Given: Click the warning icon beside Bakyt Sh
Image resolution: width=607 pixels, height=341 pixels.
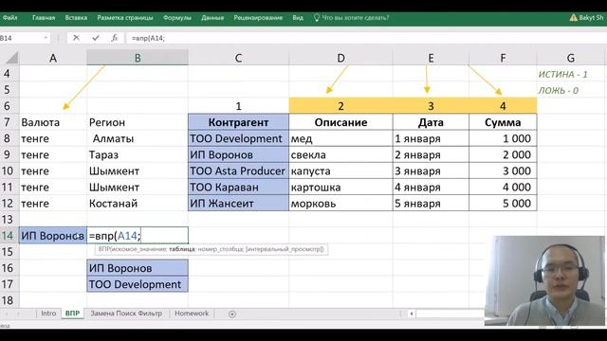Looking at the screenshot, I should point(573,18).
